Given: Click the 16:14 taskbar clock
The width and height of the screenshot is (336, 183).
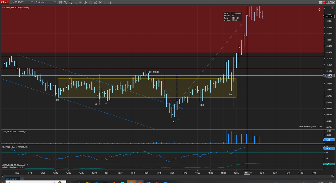Looking at the screenshot, I should click(321, 182).
